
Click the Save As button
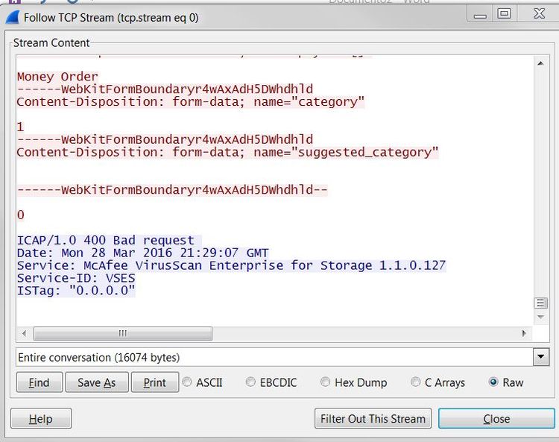(x=97, y=382)
